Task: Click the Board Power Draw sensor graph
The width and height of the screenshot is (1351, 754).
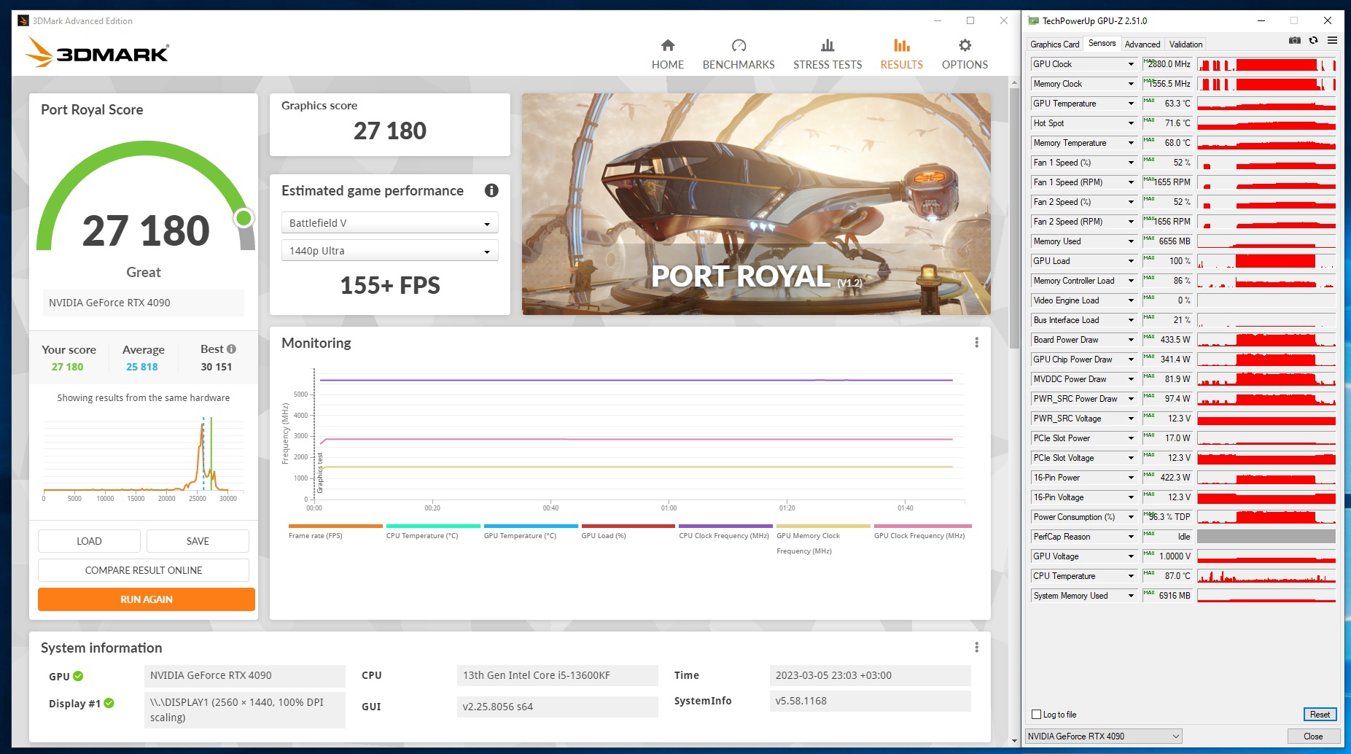Action: [x=1266, y=340]
